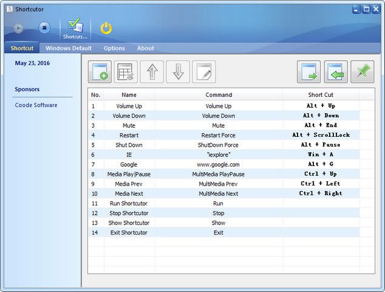This screenshot has width=385, height=292.
Task: Move shortcut down with down arrow
Action: pyautogui.click(x=178, y=72)
